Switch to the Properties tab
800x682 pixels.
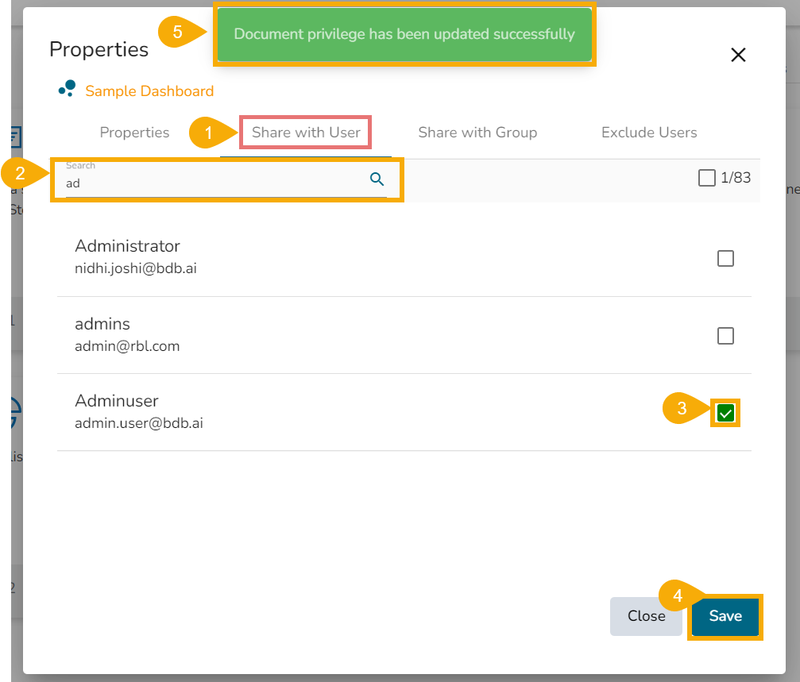[x=134, y=133]
